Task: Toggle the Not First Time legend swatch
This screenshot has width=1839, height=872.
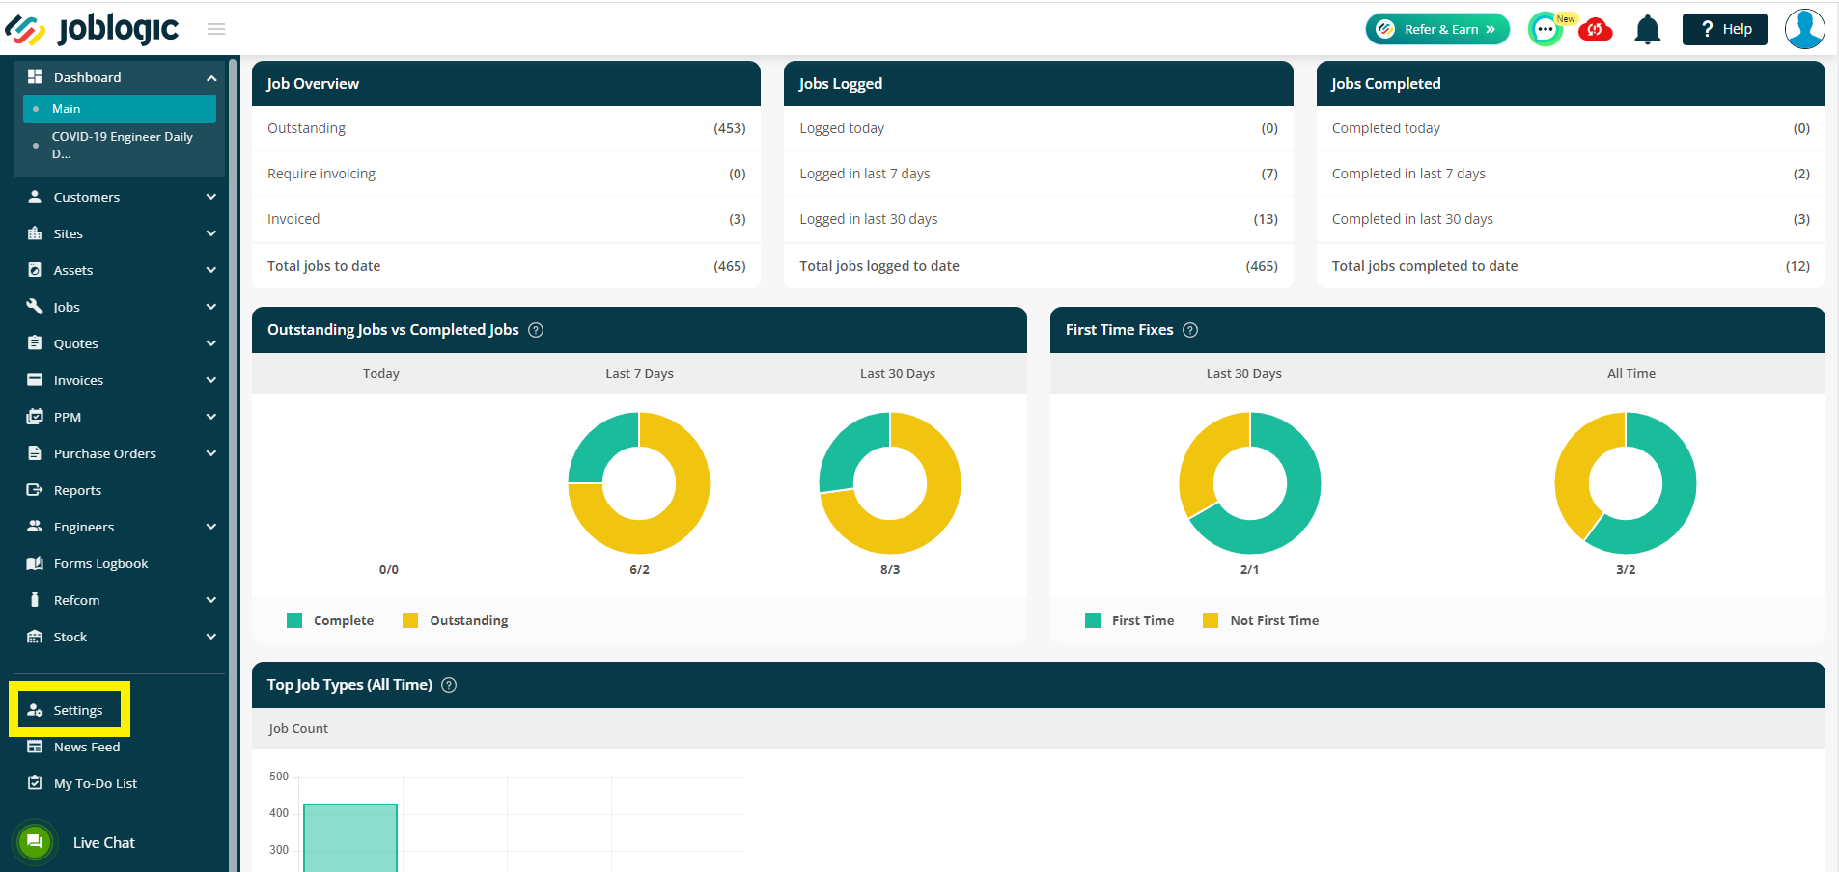Action: [x=1211, y=620]
